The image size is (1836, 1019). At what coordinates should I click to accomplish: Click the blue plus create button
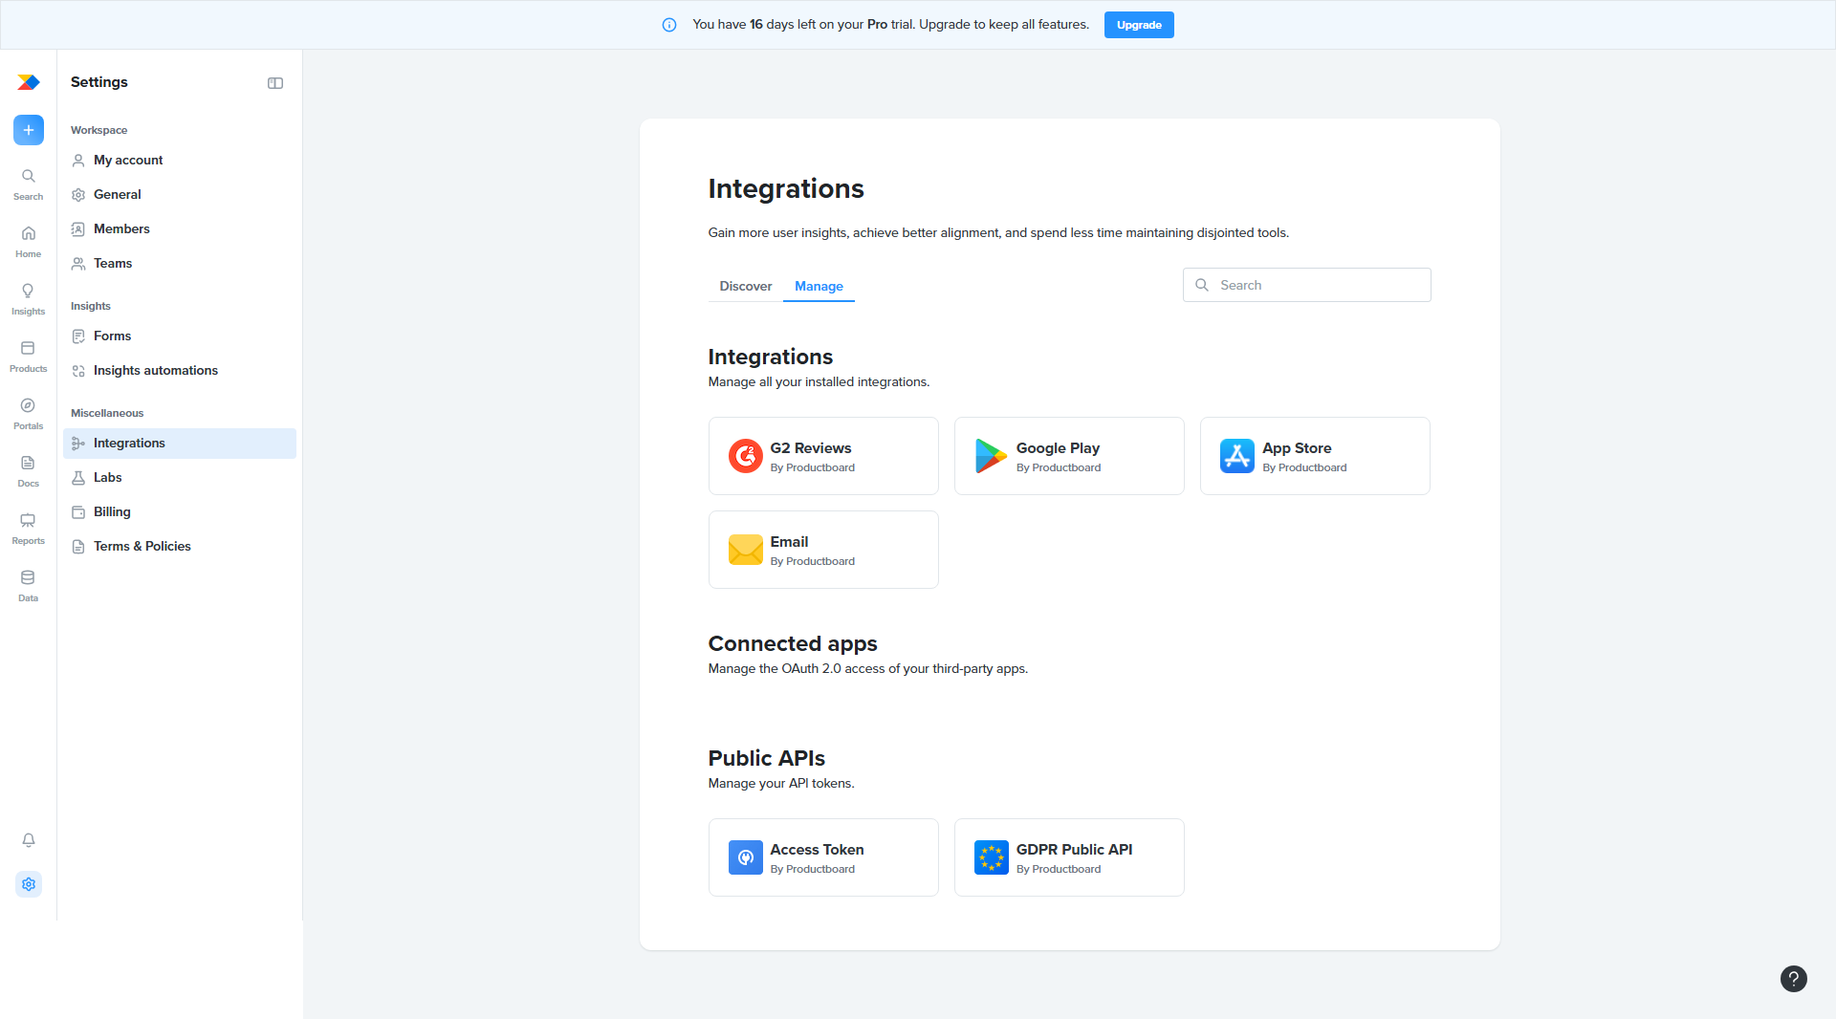click(29, 130)
